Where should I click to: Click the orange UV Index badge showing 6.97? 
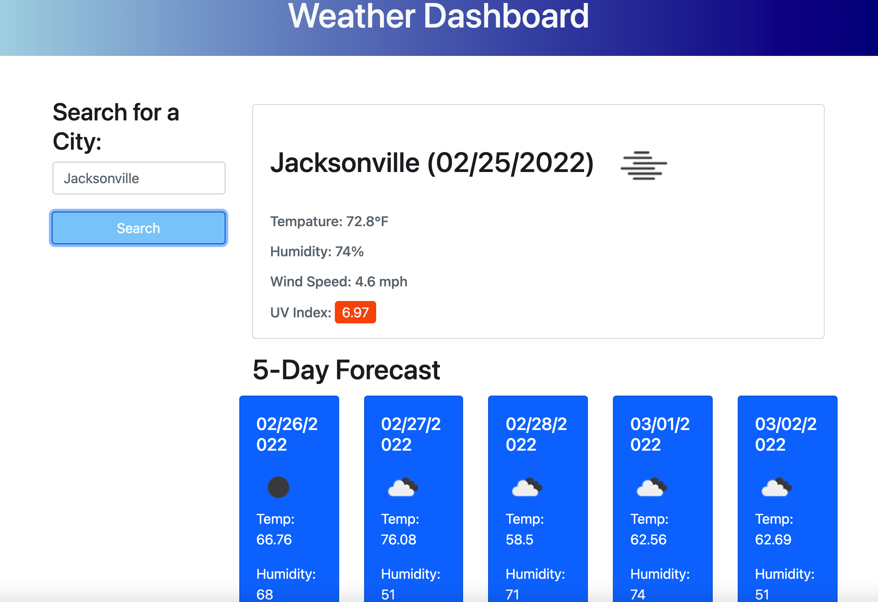click(355, 313)
